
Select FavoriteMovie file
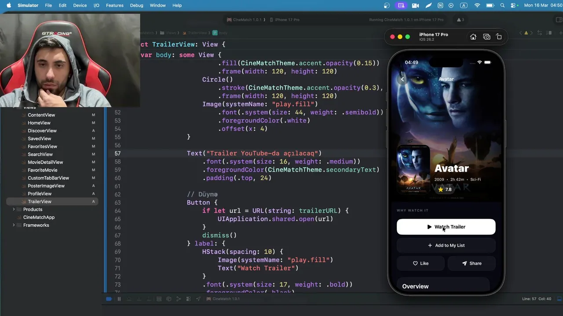pos(43,170)
